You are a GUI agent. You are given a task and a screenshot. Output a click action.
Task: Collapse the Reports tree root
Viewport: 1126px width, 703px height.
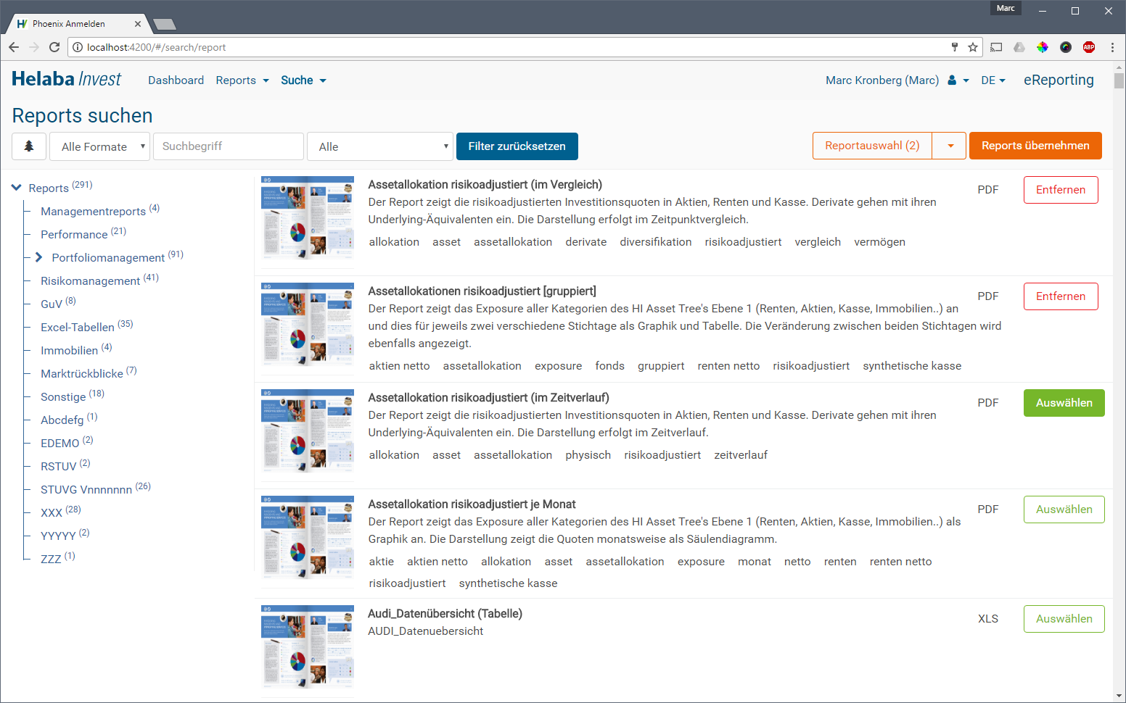pyautogui.click(x=17, y=188)
